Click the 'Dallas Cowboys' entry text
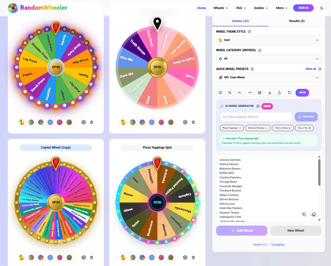 pyautogui.click(x=229, y=195)
